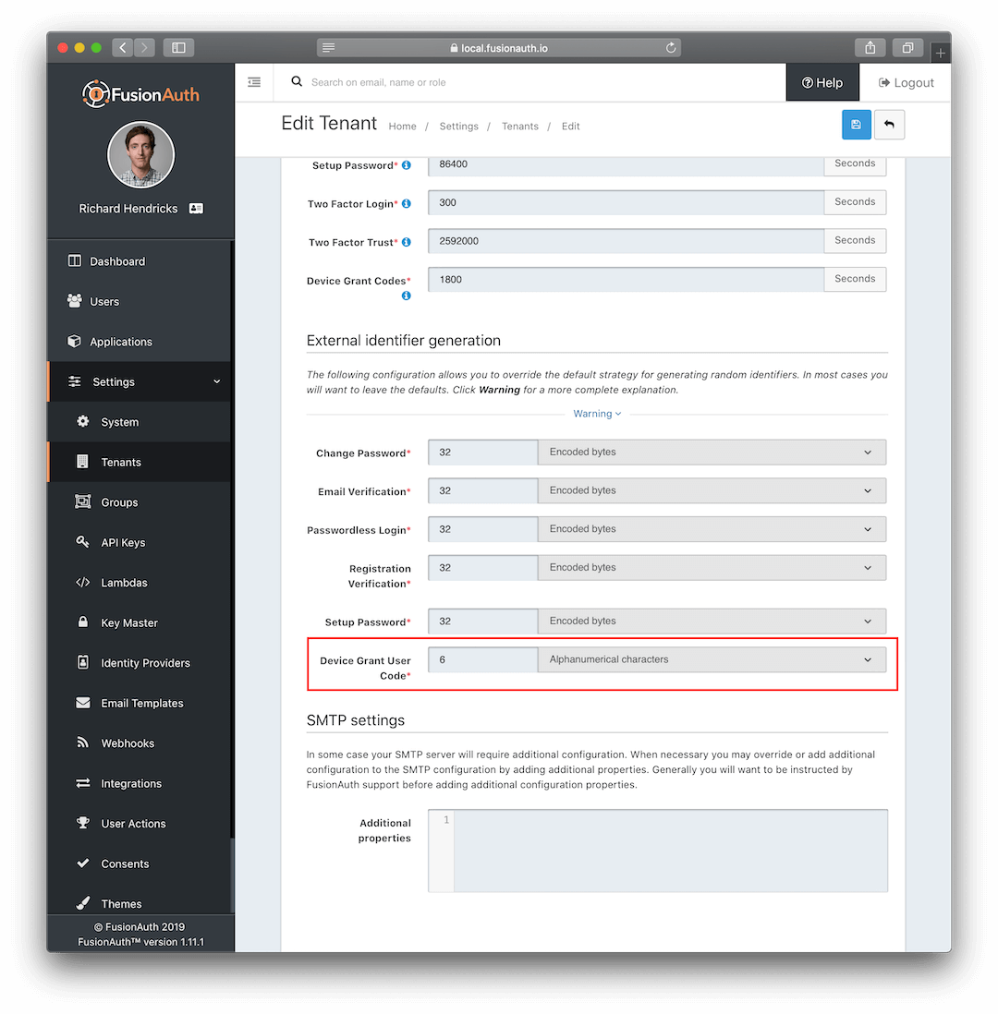Click info icon beside Two Factor Login

click(x=407, y=203)
